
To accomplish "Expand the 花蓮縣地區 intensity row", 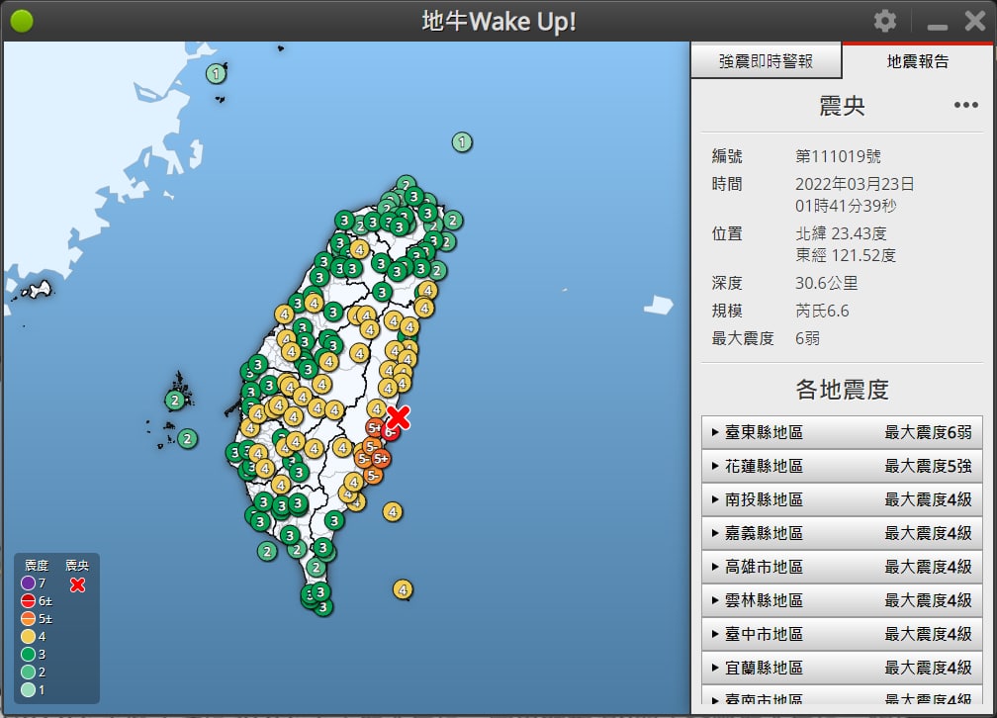I will (842, 466).
